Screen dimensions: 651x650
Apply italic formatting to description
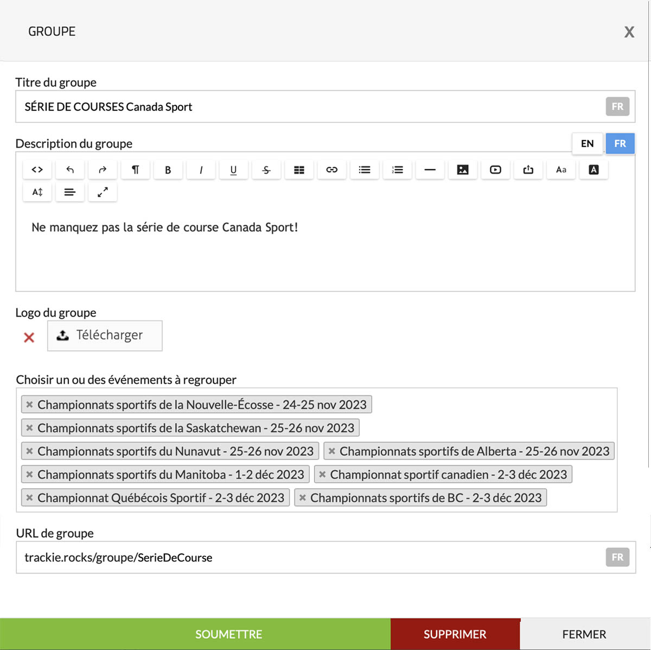point(201,170)
